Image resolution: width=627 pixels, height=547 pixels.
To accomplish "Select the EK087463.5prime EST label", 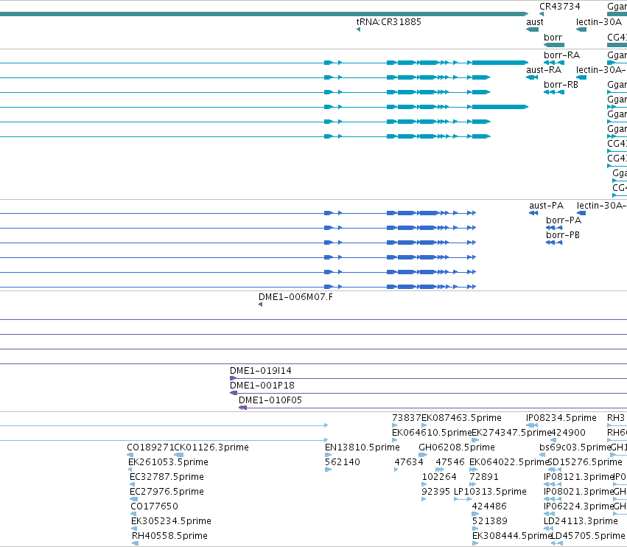I will point(461,418).
